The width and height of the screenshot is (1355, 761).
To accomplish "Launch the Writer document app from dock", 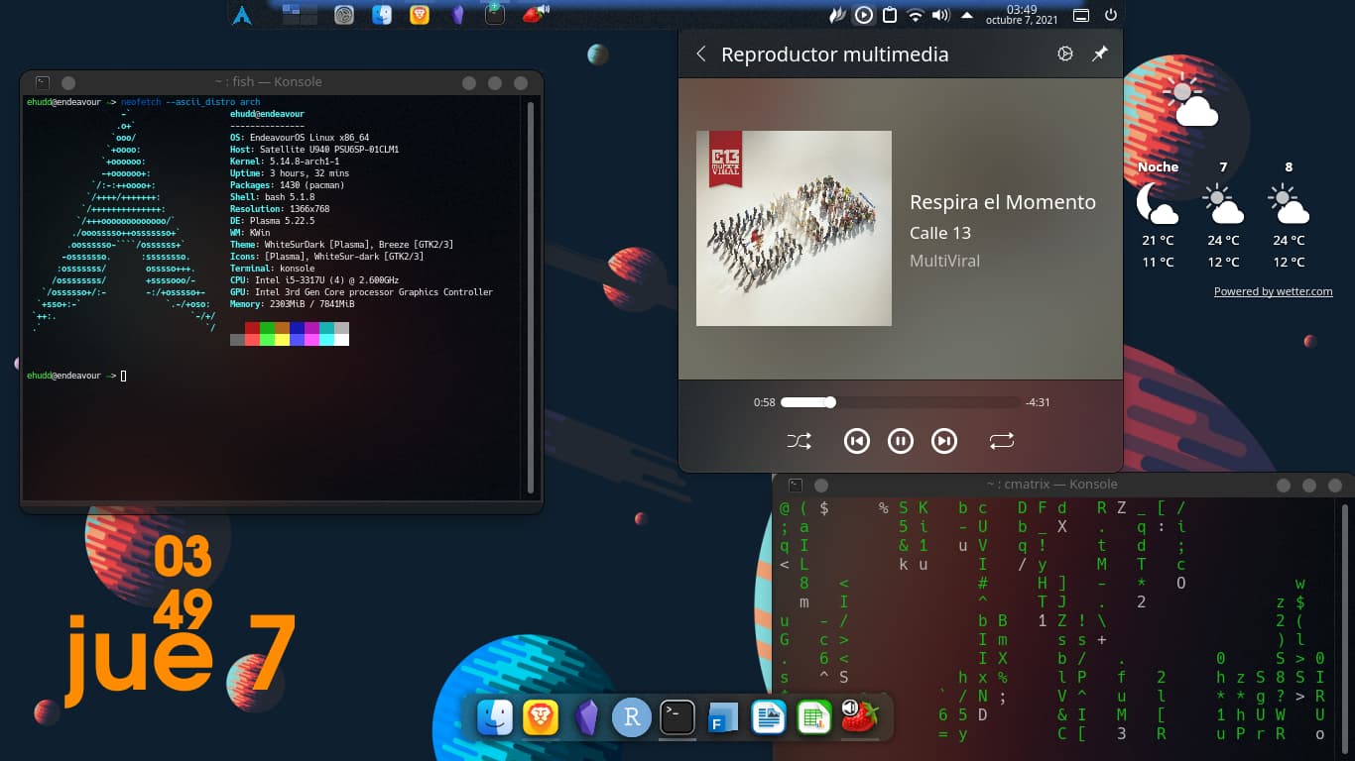I will 769,716.
